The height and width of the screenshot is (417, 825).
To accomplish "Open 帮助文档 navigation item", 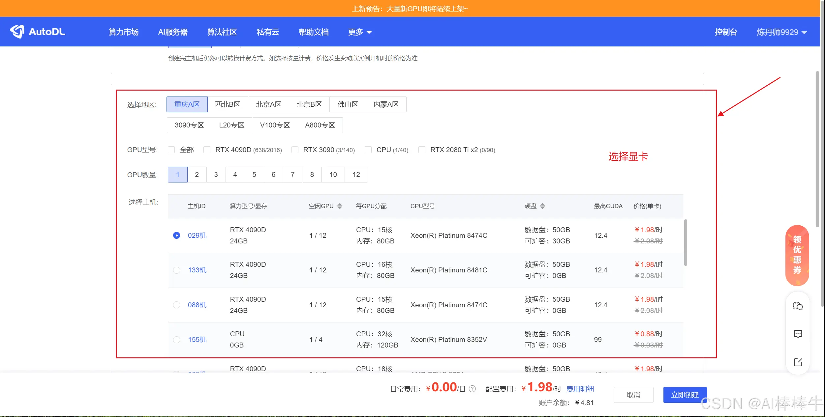I will [x=314, y=32].
